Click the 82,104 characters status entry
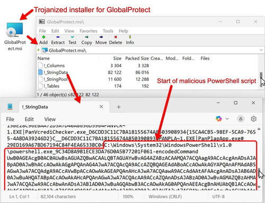The width and height of the screenshot is (265, 203). point(58,197)
